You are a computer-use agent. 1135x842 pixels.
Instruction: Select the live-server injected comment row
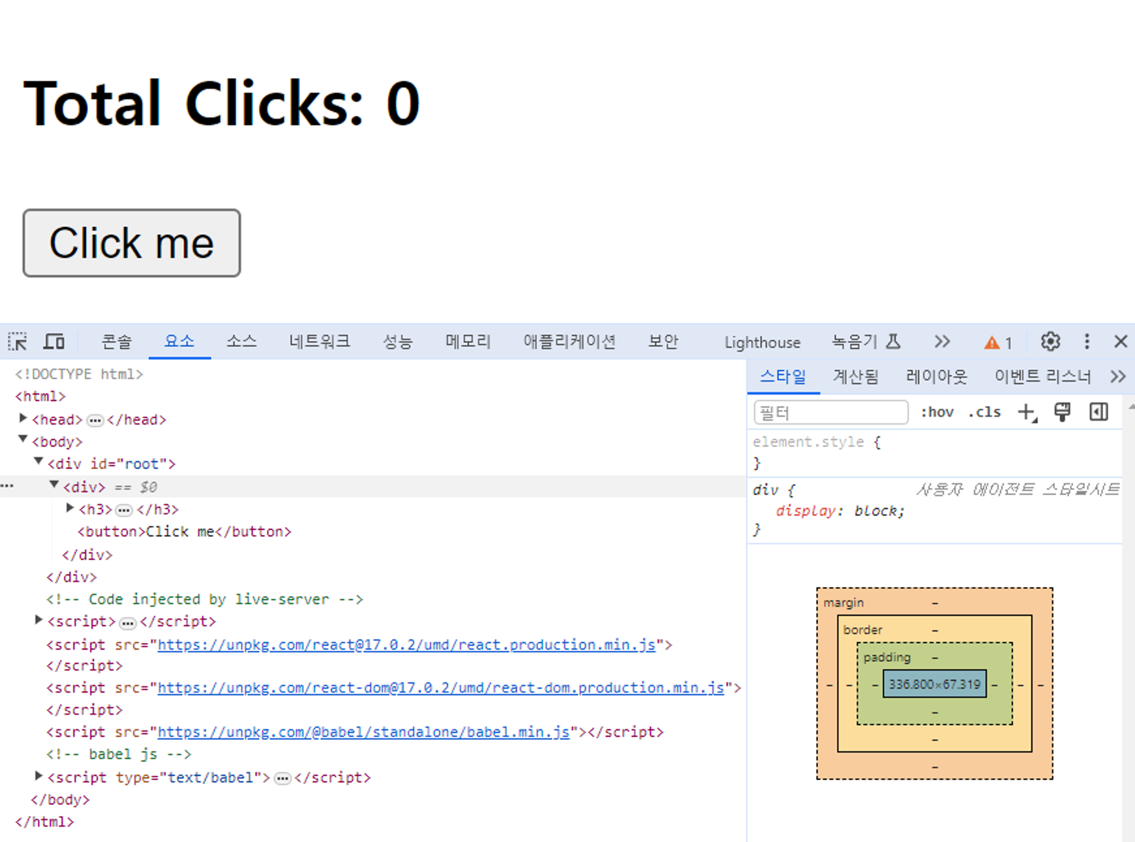(205, 599)
